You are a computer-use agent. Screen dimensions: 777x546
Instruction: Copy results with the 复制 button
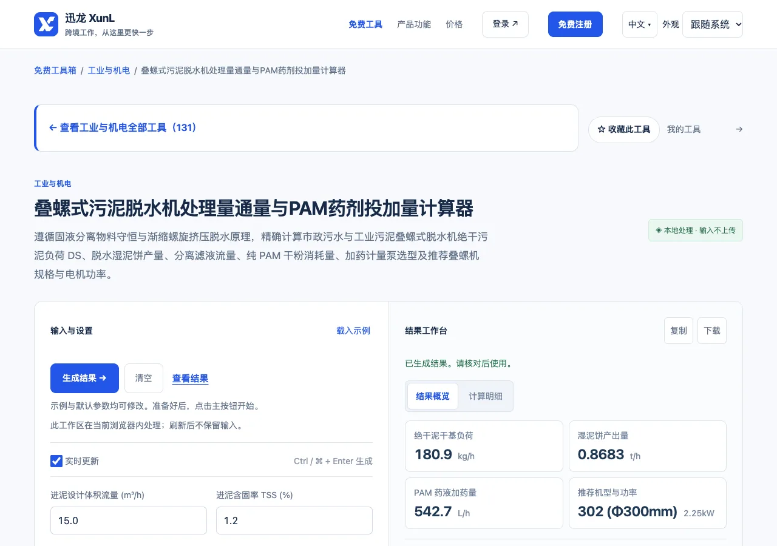(x=679, y=331)
